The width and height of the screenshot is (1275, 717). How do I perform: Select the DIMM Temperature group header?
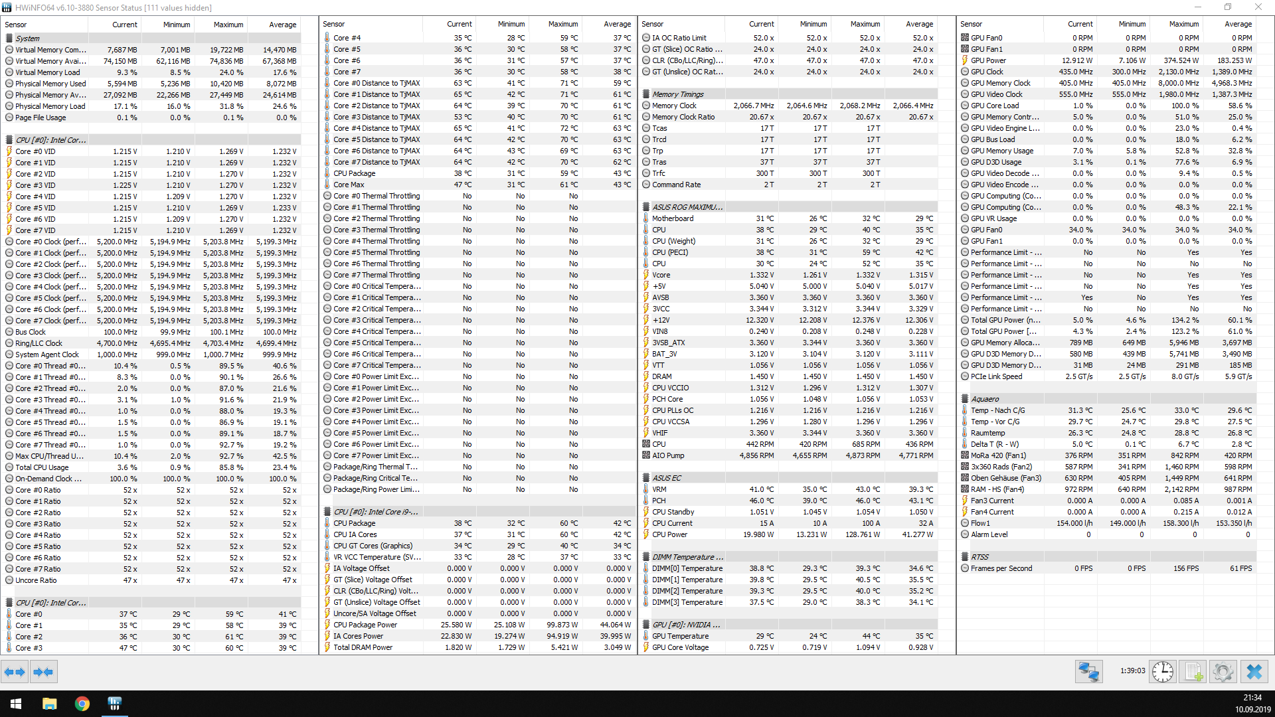pos(683,557)
